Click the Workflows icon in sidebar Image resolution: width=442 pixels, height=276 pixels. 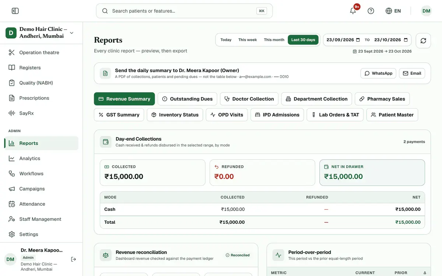click(12, 174)
